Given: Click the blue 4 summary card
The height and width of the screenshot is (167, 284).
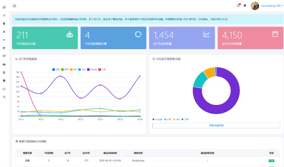Looking at the screenshot, I should coord(113,38).
